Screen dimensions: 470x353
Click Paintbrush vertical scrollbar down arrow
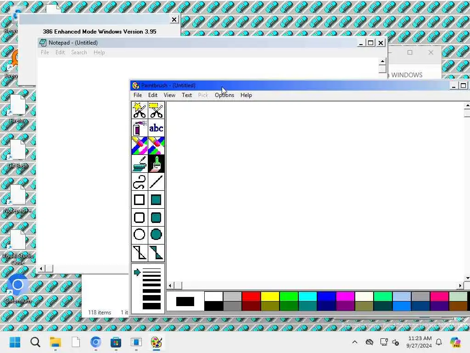click(x=467, y=278)
